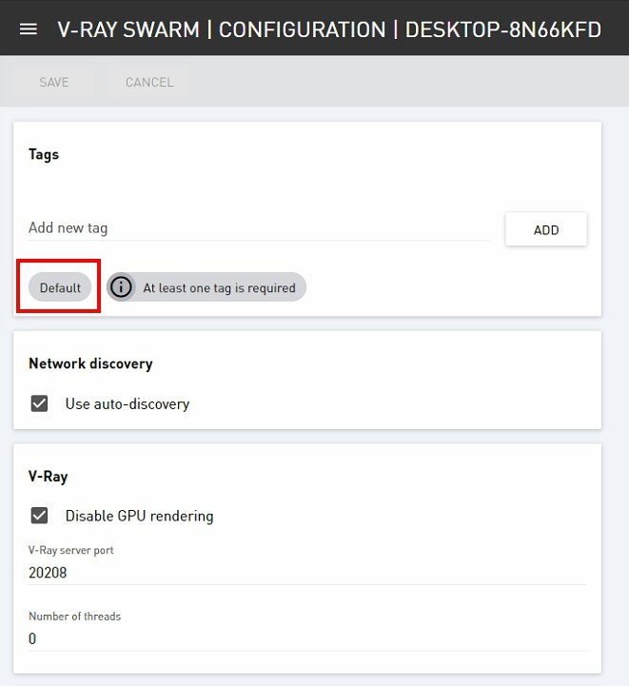Viewport: 629px width, 686px height.
Task: Click the 'Disable GPU rendering' label text
Action: pyautogui.click(x=139, y=516)
